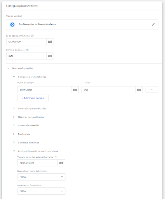Click the ID de acompanhamento input field
The height and width of the screenshot is (199, 165).
point(26,42)
